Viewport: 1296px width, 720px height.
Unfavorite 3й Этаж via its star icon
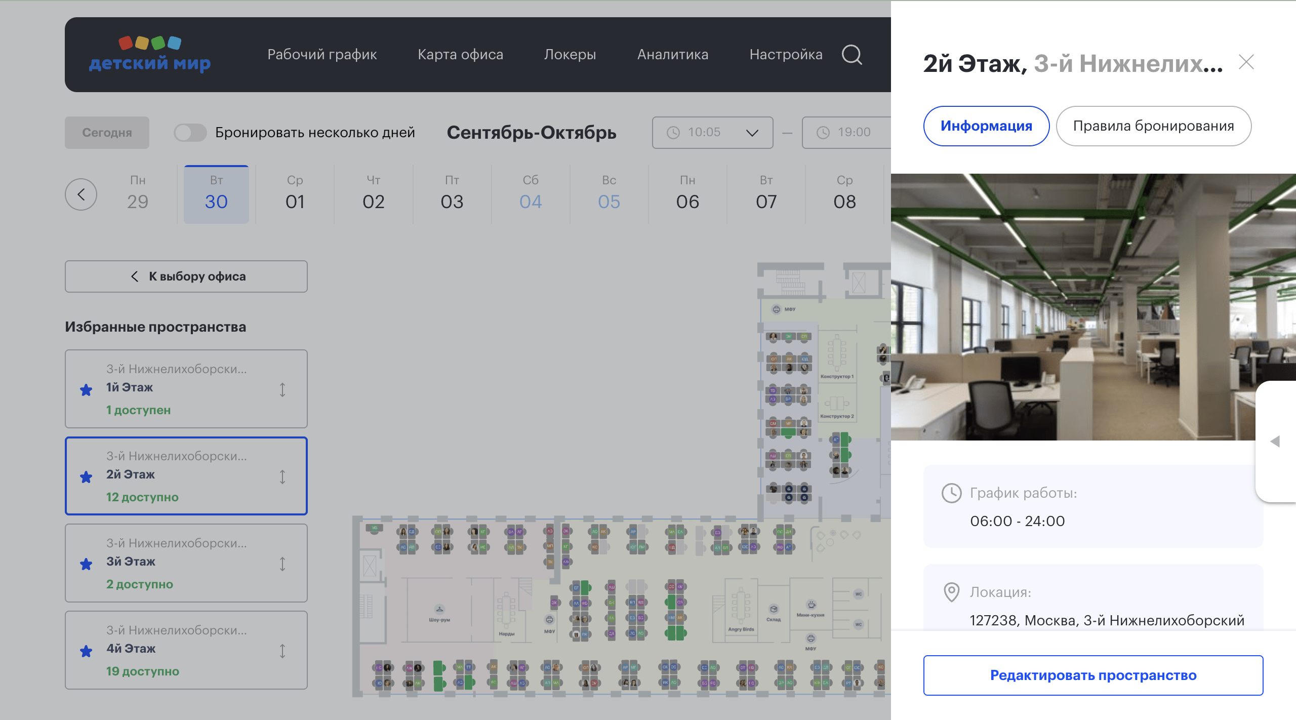coord(86,564)
